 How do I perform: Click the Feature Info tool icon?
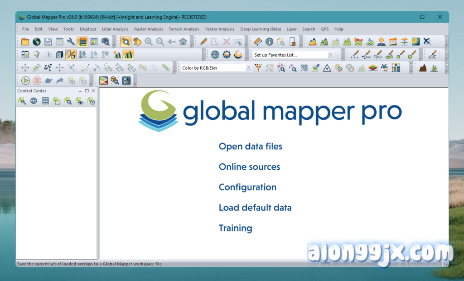click(x=269, y=42)
